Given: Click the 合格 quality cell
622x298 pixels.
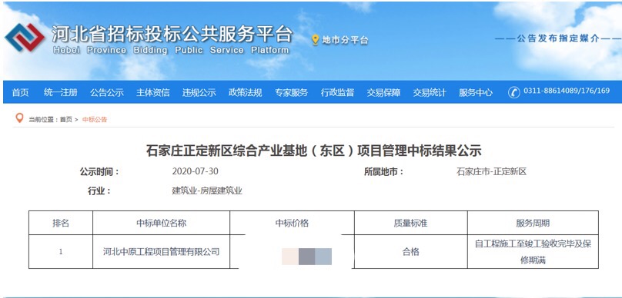Looking at the screenshot, I should point(410,252).
